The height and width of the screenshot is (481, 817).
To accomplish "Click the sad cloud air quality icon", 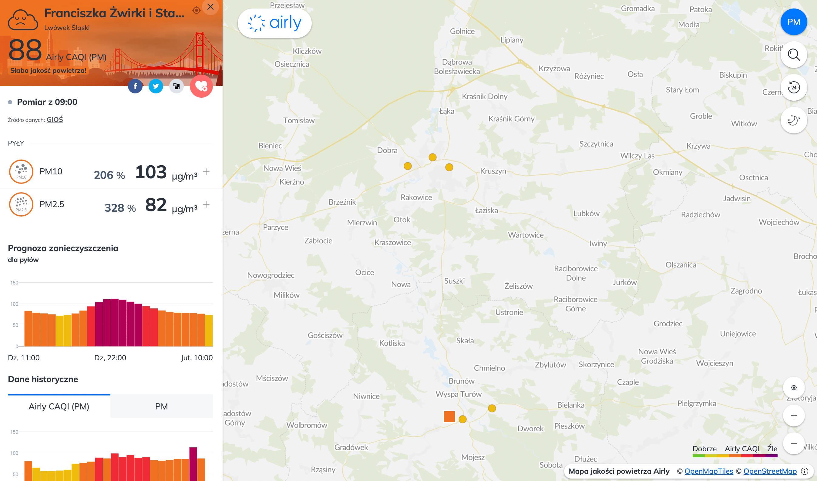I will [x=23, y=20].
